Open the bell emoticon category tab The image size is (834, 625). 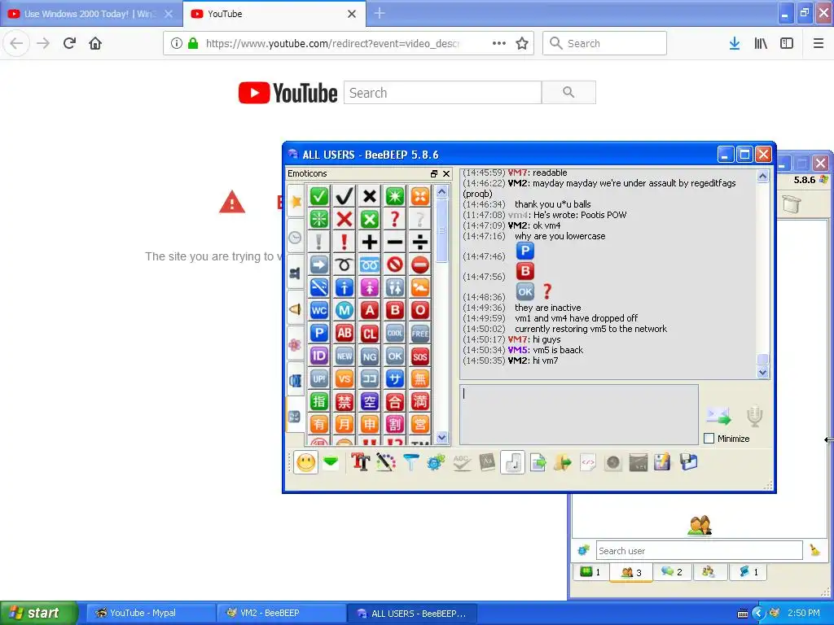tap(295, 309)
